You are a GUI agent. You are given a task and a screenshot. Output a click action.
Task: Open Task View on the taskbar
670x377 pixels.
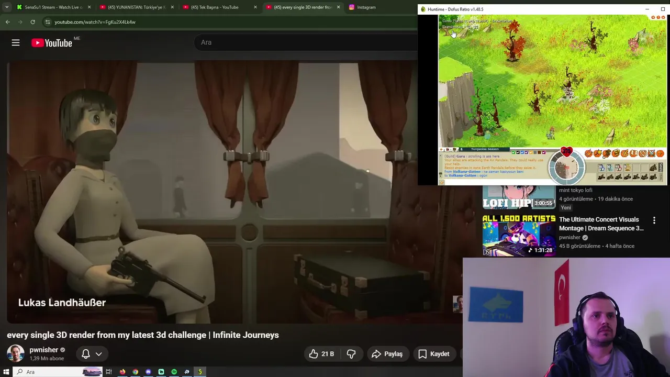tap(109, 372)
